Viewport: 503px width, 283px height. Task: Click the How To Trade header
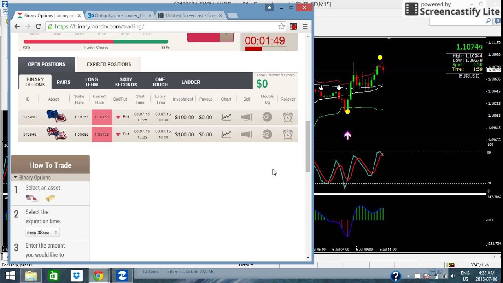[50, 165]
